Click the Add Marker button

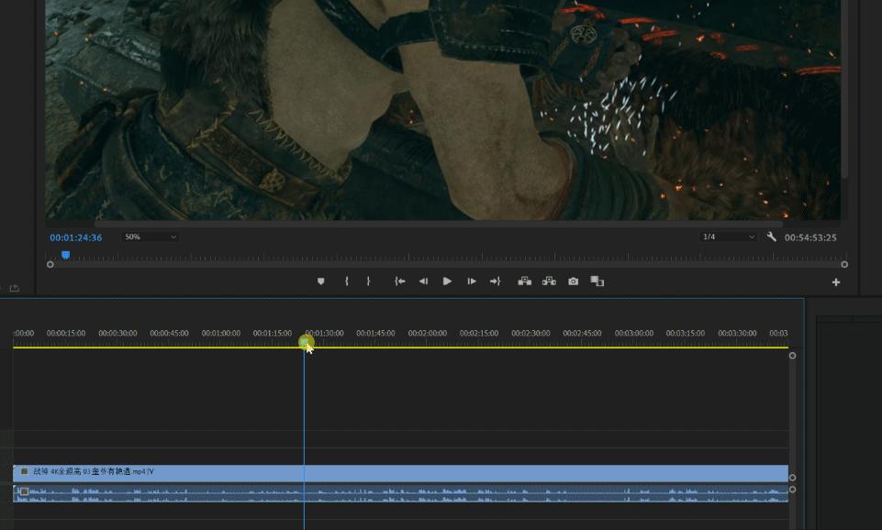[x=320, y=282]
